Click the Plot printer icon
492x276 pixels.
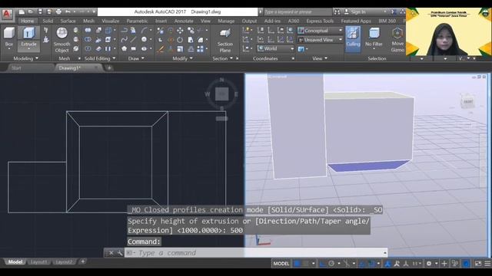58,12
